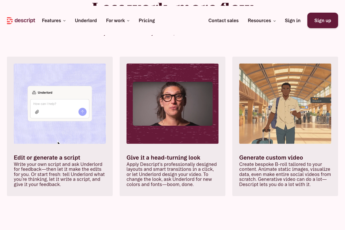Viewport: 345px width, 230px height.
Task: Click the Descript logo icon
Action: pos(10,20)
